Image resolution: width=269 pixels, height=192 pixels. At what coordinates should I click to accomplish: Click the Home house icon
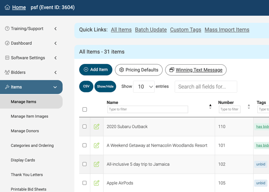pyautogui.click(x=7, y=7)
